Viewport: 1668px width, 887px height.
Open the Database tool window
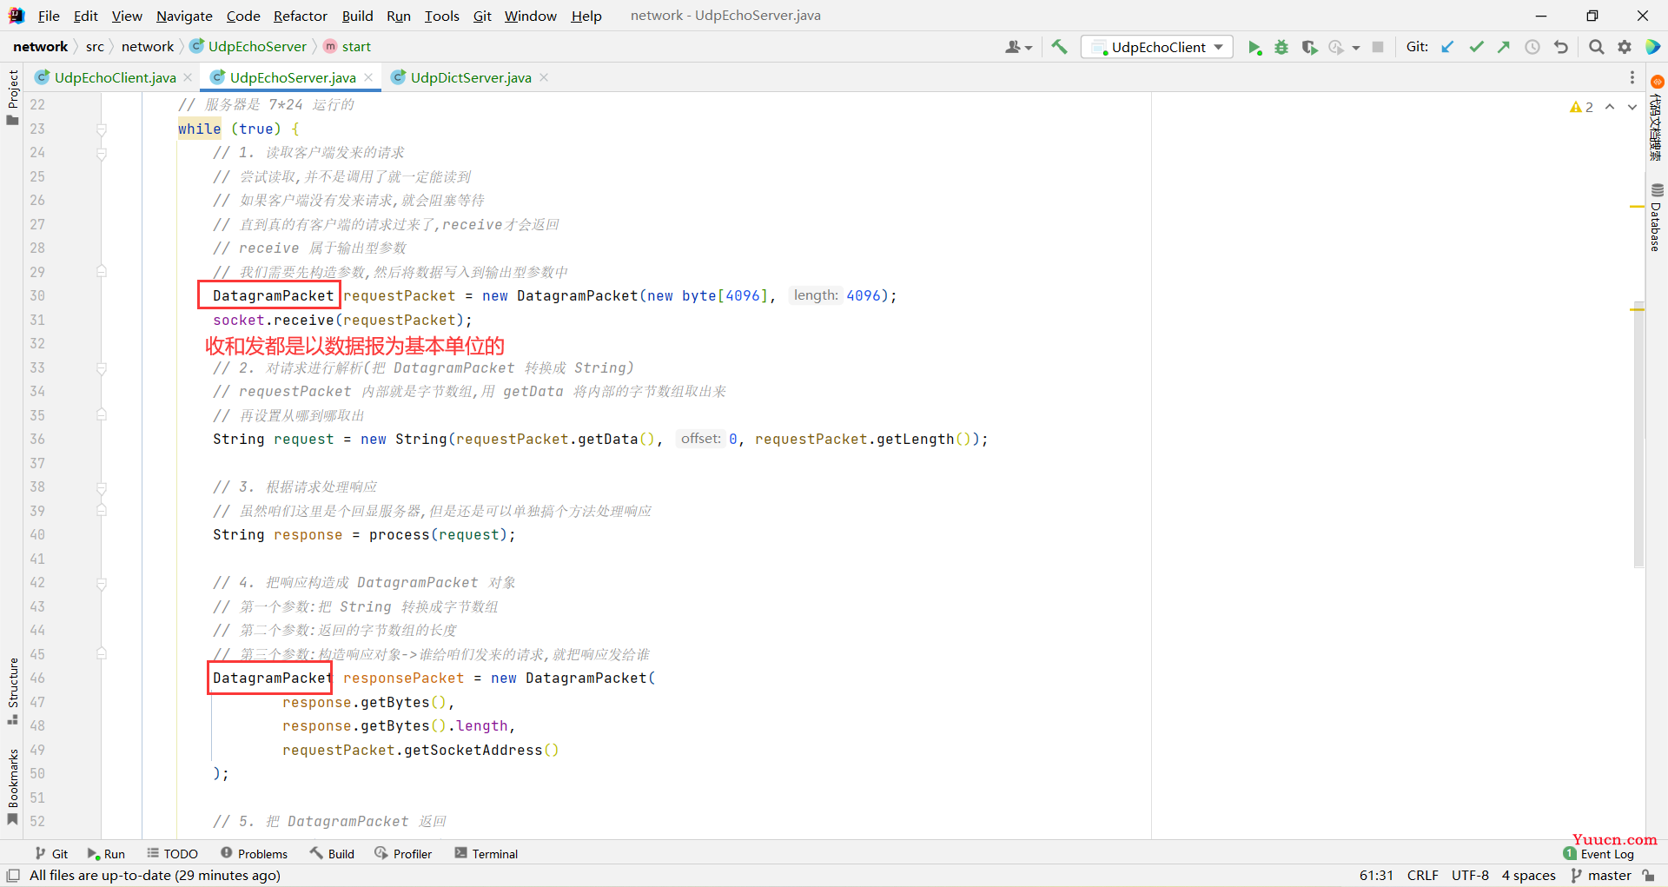[1657, 217]
